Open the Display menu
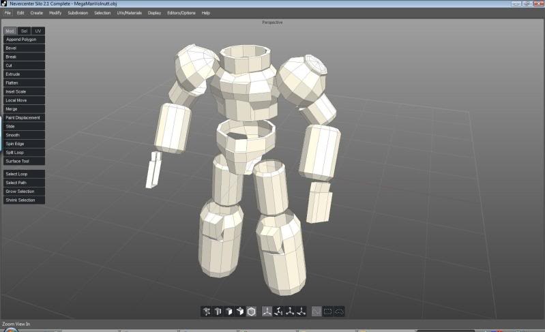 pyautogui.click(x=154, y=13)
